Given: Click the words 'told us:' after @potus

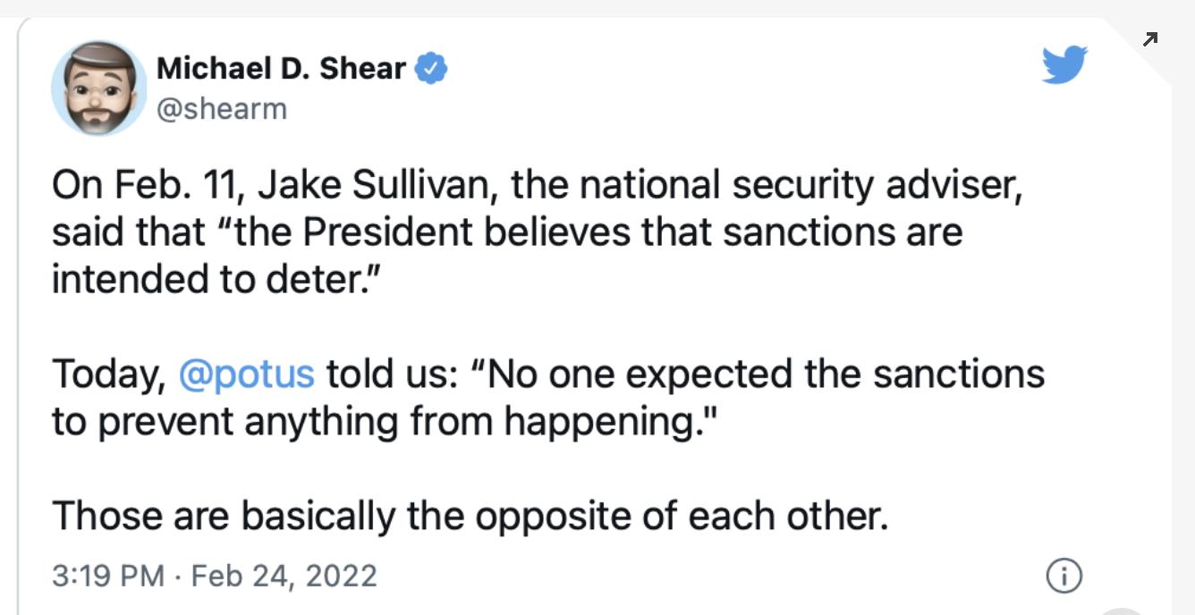Looking at the screenshot, I should (x=393, y=373).
